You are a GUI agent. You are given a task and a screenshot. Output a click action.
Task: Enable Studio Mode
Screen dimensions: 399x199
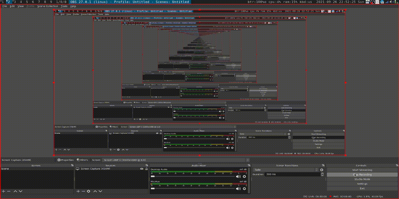[x=362, y=179]
